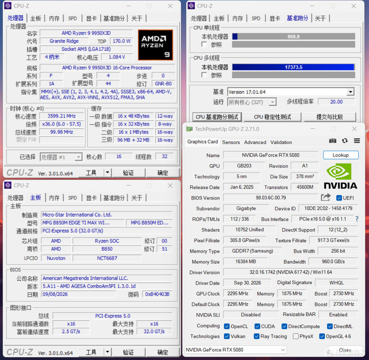Click the single-thread 868.8 score bar

tap(293, 36)
